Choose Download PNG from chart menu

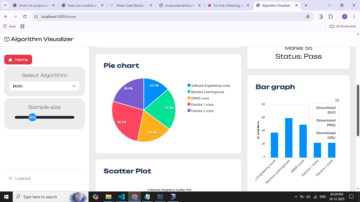(326, 123)
